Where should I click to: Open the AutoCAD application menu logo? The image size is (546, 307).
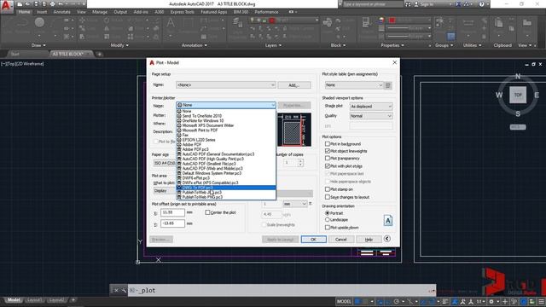point(6,6)
